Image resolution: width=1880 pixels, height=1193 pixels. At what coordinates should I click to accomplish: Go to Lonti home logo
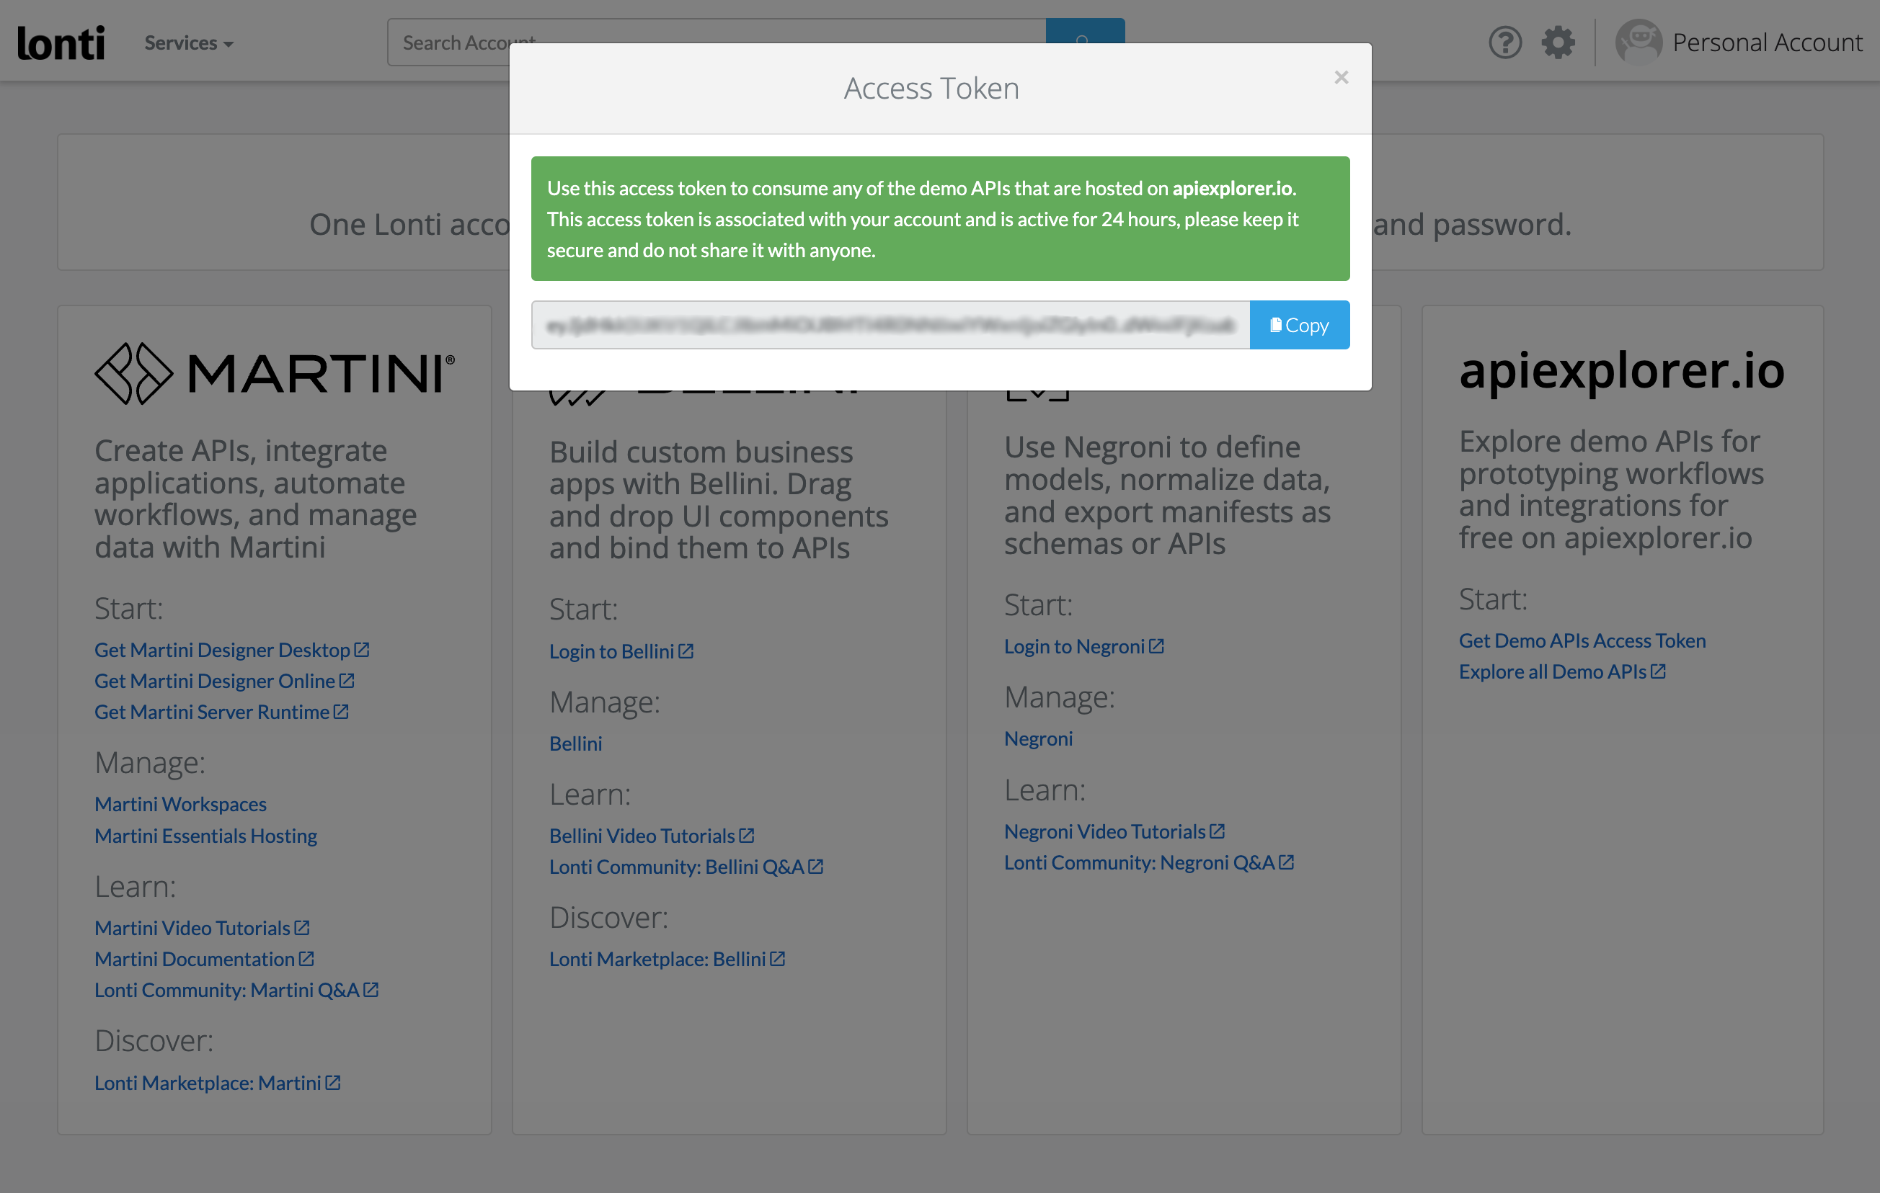point(61,43)
